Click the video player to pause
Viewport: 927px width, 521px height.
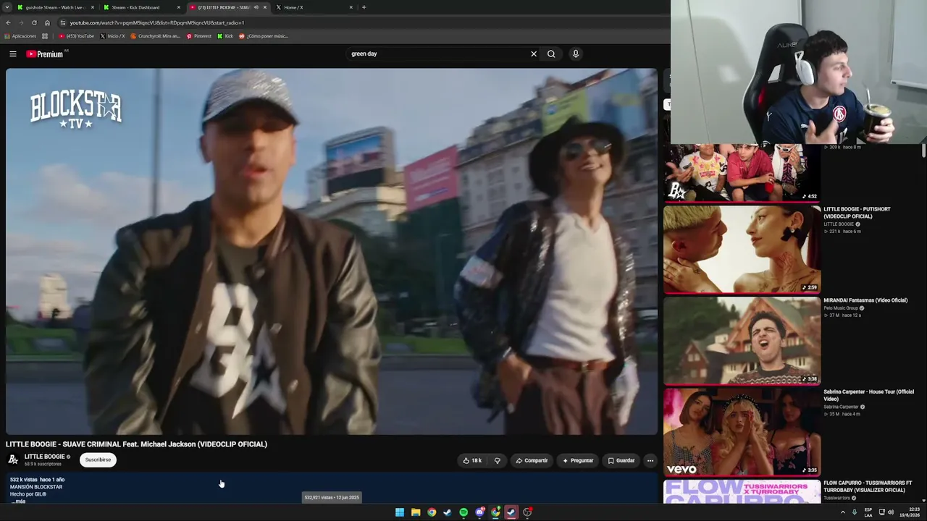332,251
